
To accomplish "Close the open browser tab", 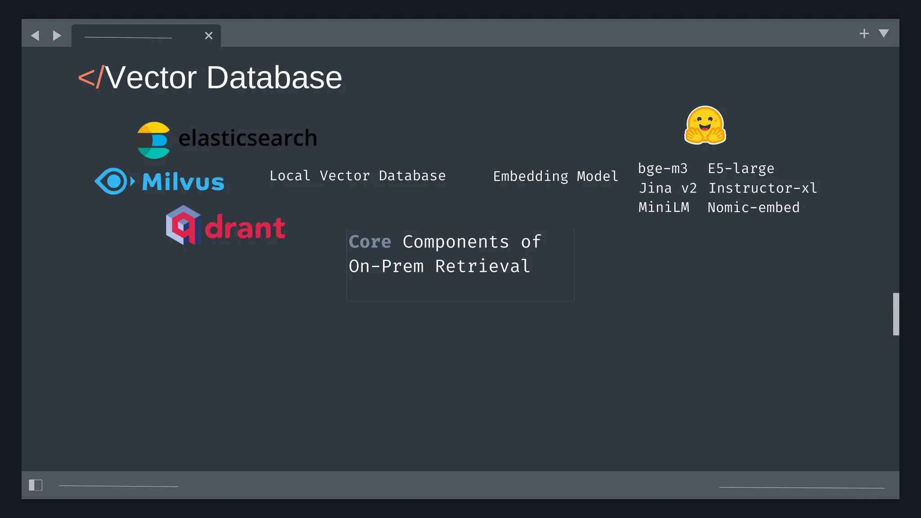I will click(209, 36).
